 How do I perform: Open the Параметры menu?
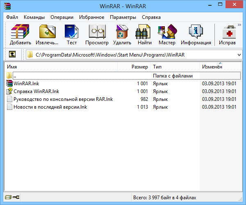[x=123, y=17]
